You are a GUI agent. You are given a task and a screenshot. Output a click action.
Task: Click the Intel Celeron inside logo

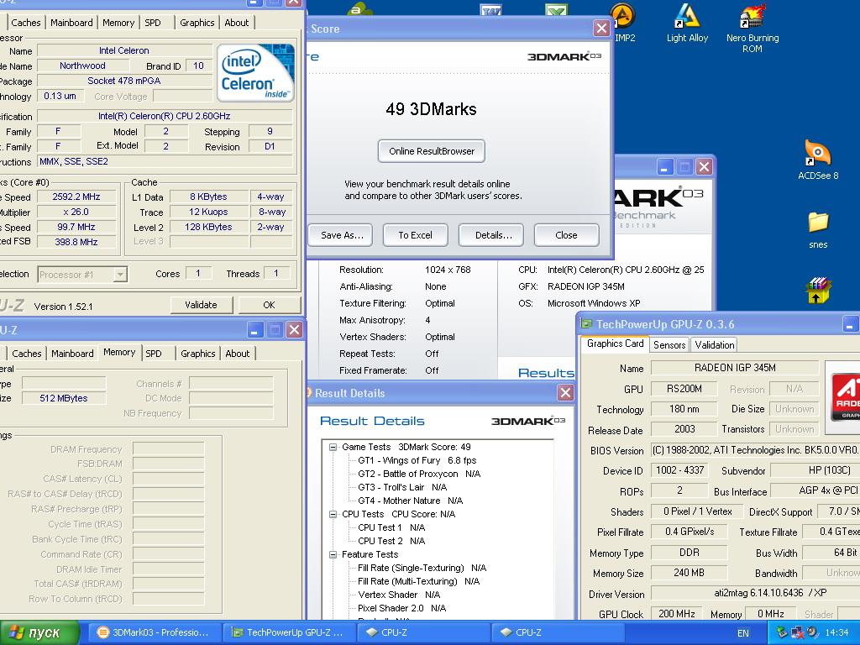pos(255,73)
